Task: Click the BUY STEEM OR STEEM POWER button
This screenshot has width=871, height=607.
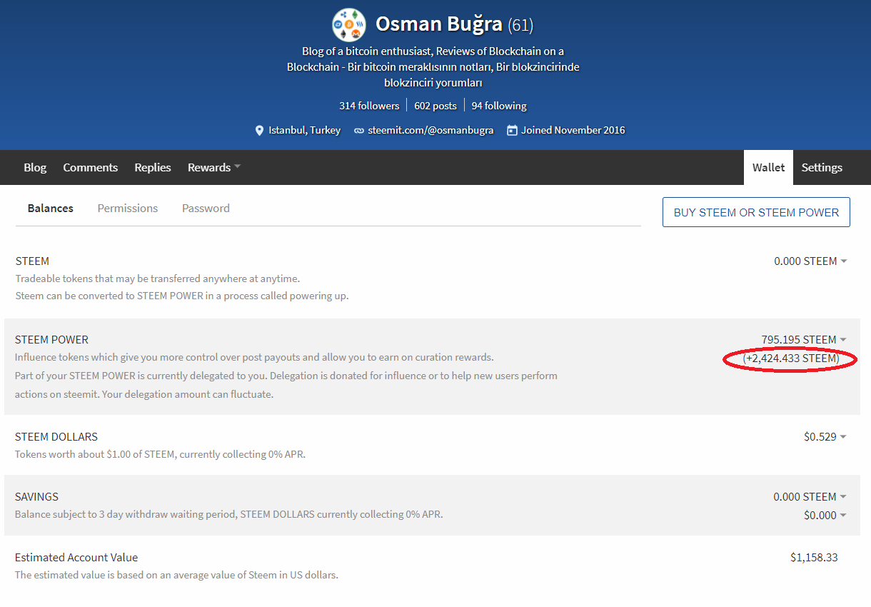Action: pyautogui.click(x=756, y=212)
